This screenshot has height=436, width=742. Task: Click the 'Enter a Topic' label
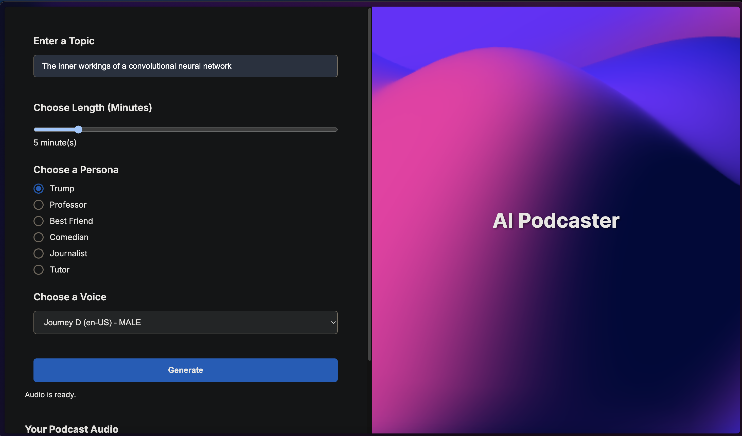pos(64,41)
